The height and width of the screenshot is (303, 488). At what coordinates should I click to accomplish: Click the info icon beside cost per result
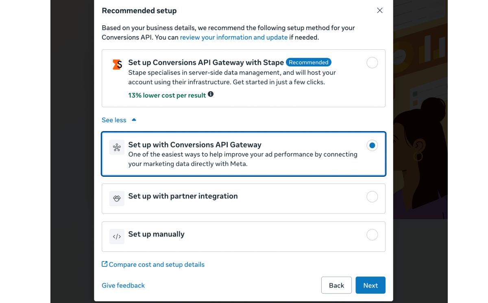click(211, 94)
